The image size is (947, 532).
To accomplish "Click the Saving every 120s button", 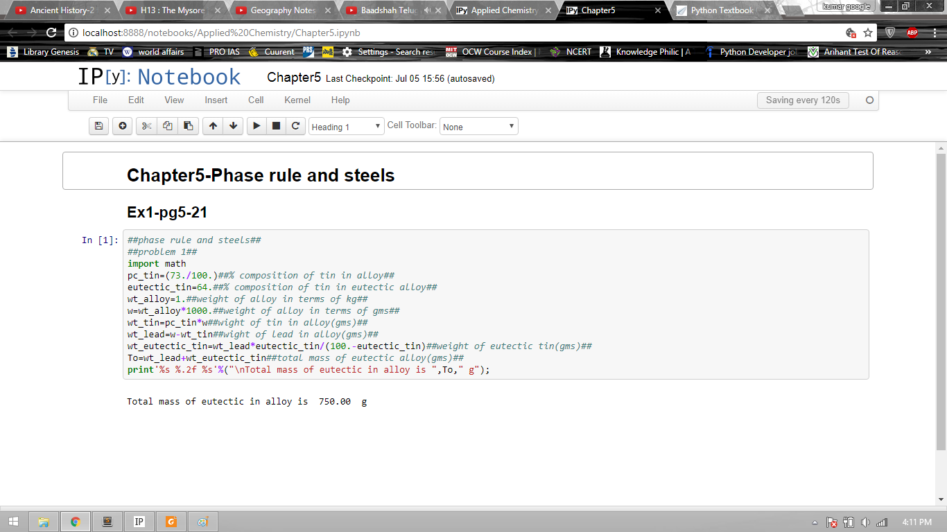I will pos(803,100).
